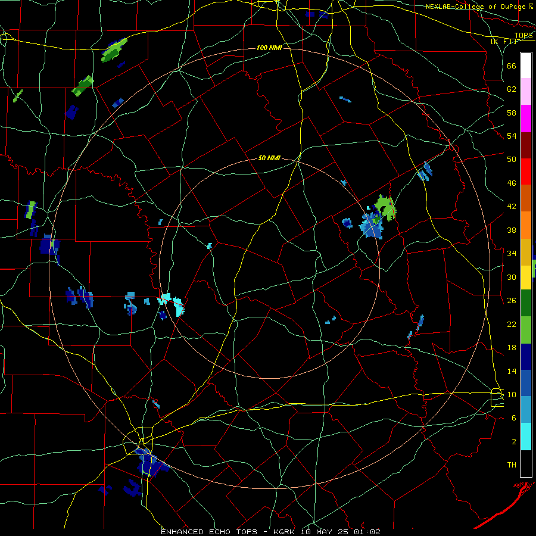Select the "46" legend value
Viewport: 536px width, 536px height.
(x=512, y=183)
